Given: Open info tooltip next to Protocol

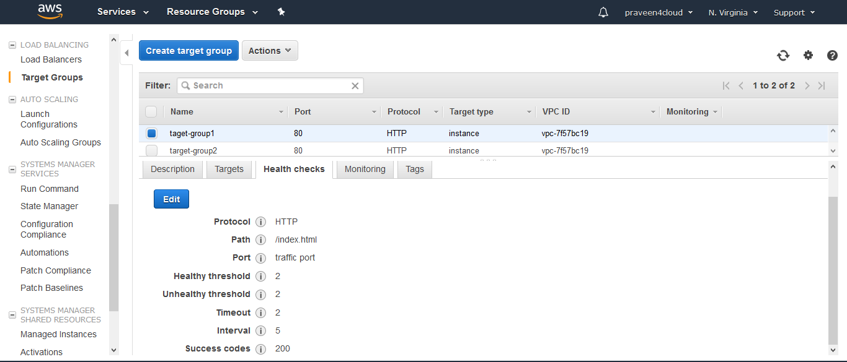Looking at the screenshot, I should [260, 222].
